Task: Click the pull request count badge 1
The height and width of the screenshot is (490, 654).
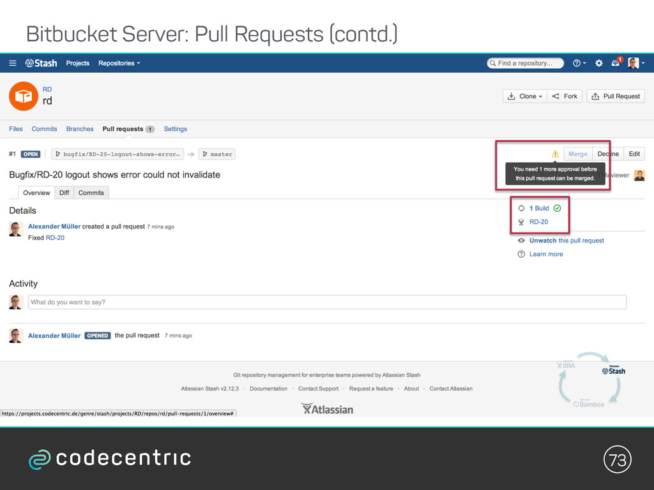Action: 149,129
